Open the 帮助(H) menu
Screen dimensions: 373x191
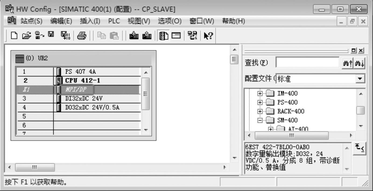coord(233,21)
